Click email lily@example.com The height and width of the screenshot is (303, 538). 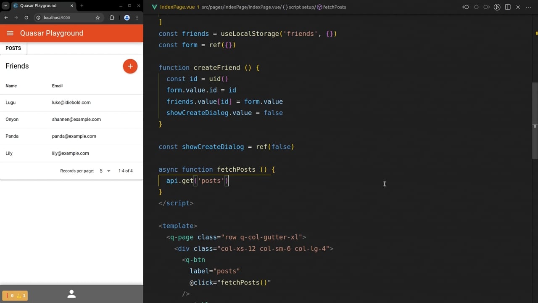71,154
